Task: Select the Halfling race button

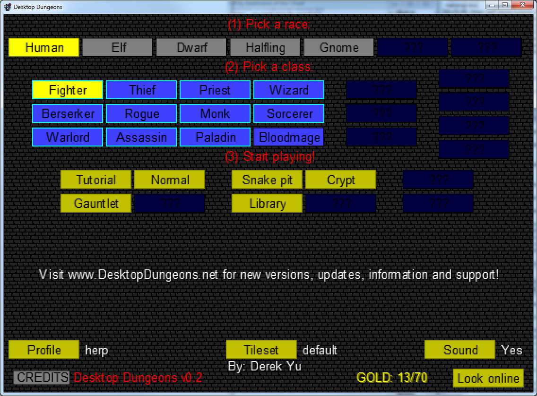Action: [x=265, y=47]
